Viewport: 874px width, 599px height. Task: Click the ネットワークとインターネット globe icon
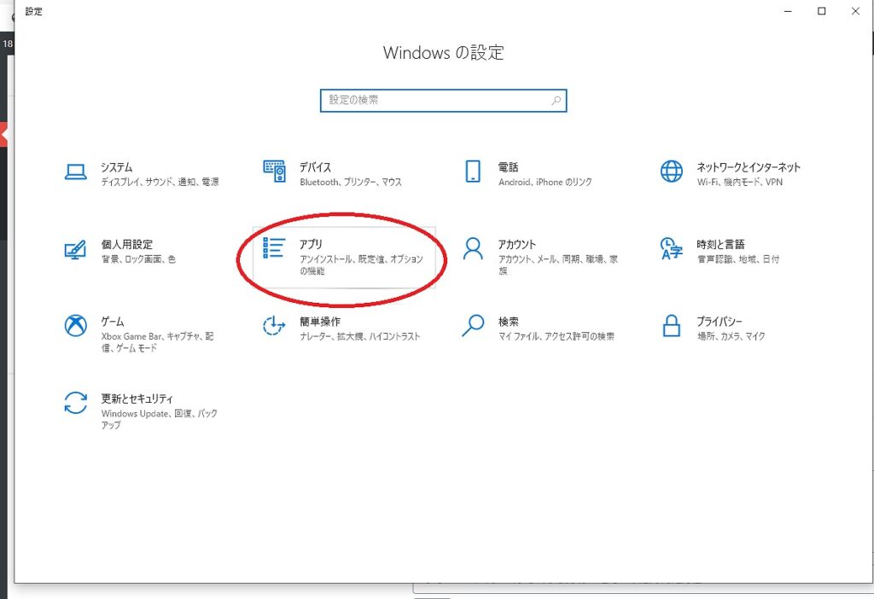tap(671, 172)
